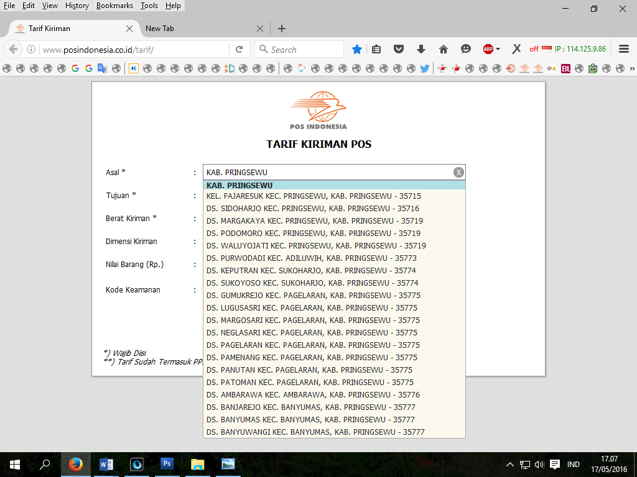637x477 pixels.
Task: Open the Bookmarks menu
Action: tap(114, 6)
